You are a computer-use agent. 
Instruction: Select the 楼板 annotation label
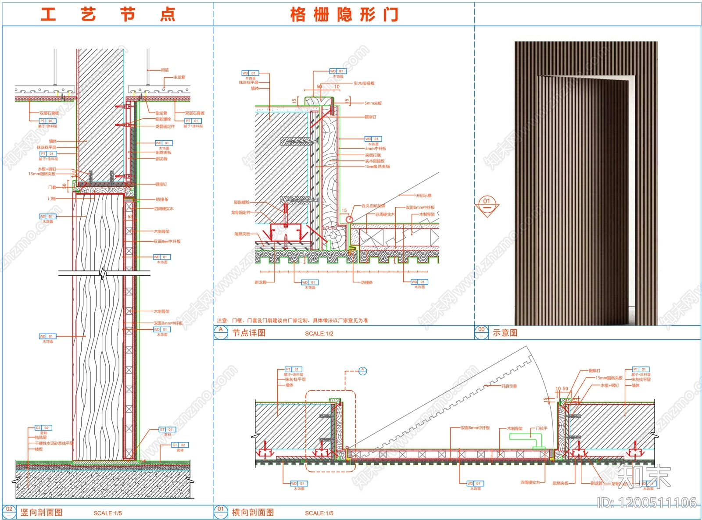(x=39, y=449)
